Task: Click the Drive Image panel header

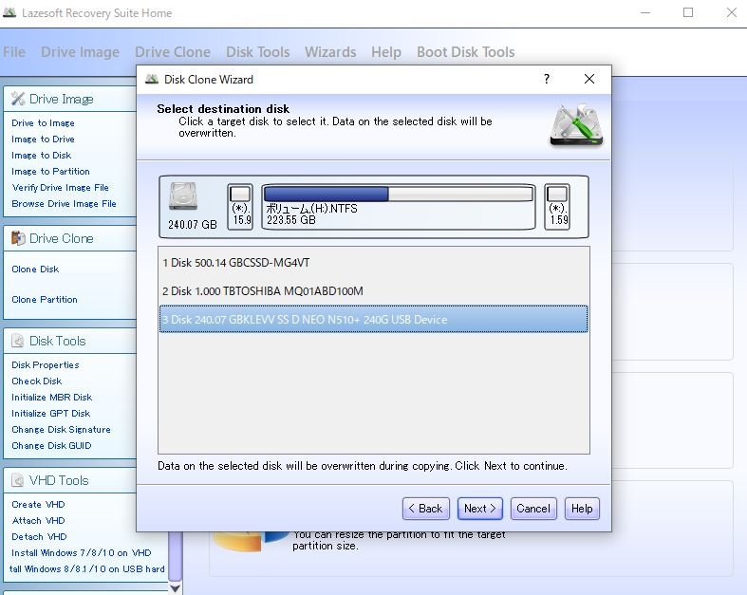Action: (70, 99)
